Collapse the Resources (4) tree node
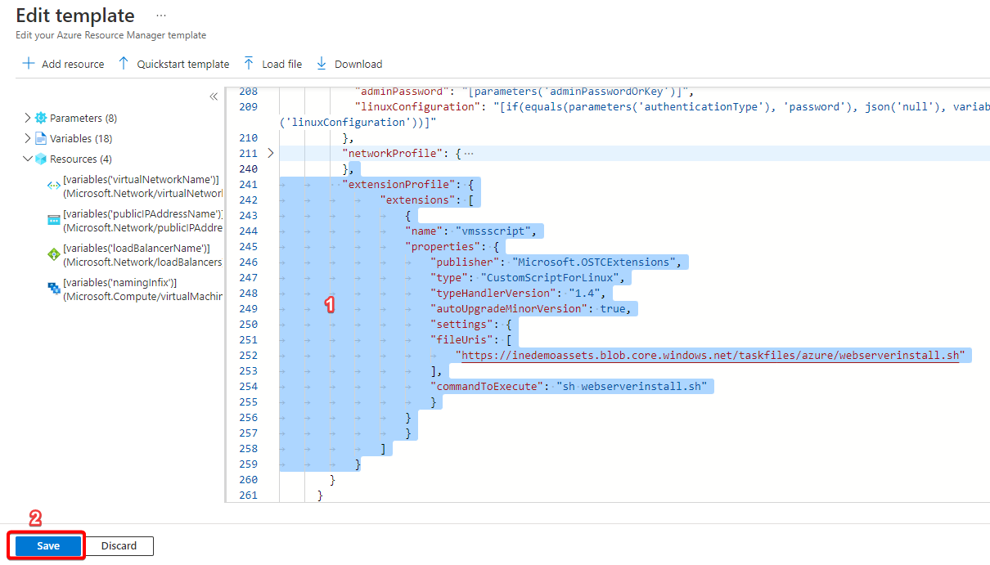Screen dimensions: 990x565 (x=28, y=159)
